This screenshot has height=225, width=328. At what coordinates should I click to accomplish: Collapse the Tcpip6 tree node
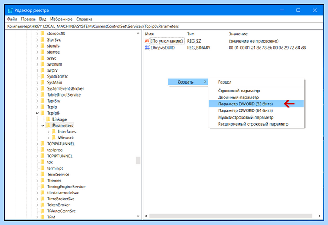point(37,113)
